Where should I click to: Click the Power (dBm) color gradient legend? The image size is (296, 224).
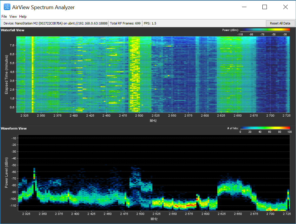[265, 30]
